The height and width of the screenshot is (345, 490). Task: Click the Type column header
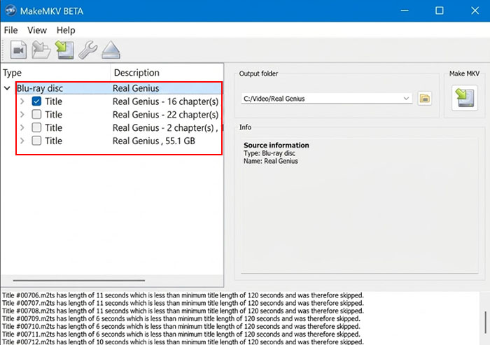click(x=55, y=73)
